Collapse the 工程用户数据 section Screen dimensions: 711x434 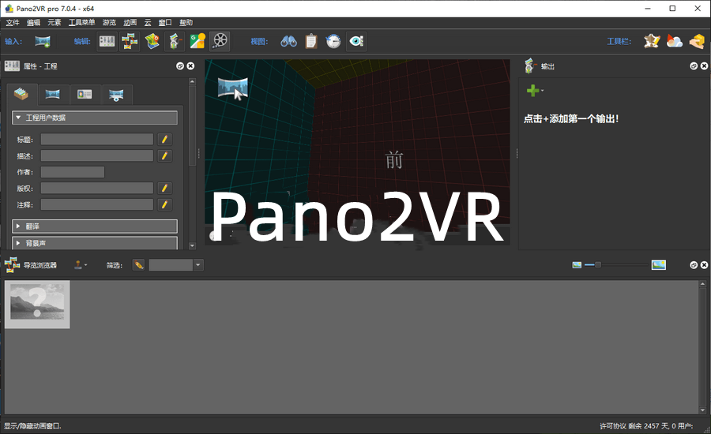(95, 118)
